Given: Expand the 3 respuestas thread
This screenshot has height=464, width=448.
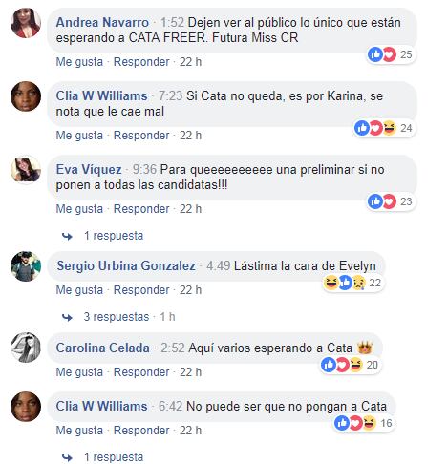Looking at the screenshot, I should pyautogui.click(x=117, y=317).
